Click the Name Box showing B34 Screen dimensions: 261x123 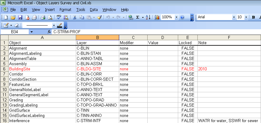pos(15,32)
